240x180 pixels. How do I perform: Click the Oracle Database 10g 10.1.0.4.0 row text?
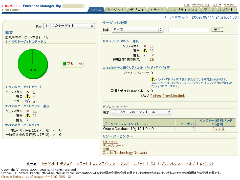(128, 129)
